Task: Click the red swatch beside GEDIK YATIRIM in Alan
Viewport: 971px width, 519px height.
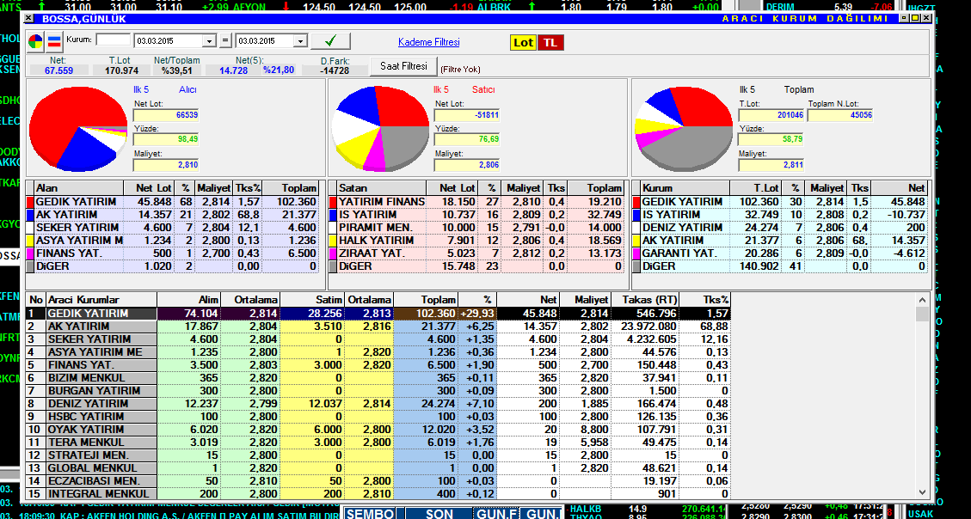Action: [x=30, y=202]
